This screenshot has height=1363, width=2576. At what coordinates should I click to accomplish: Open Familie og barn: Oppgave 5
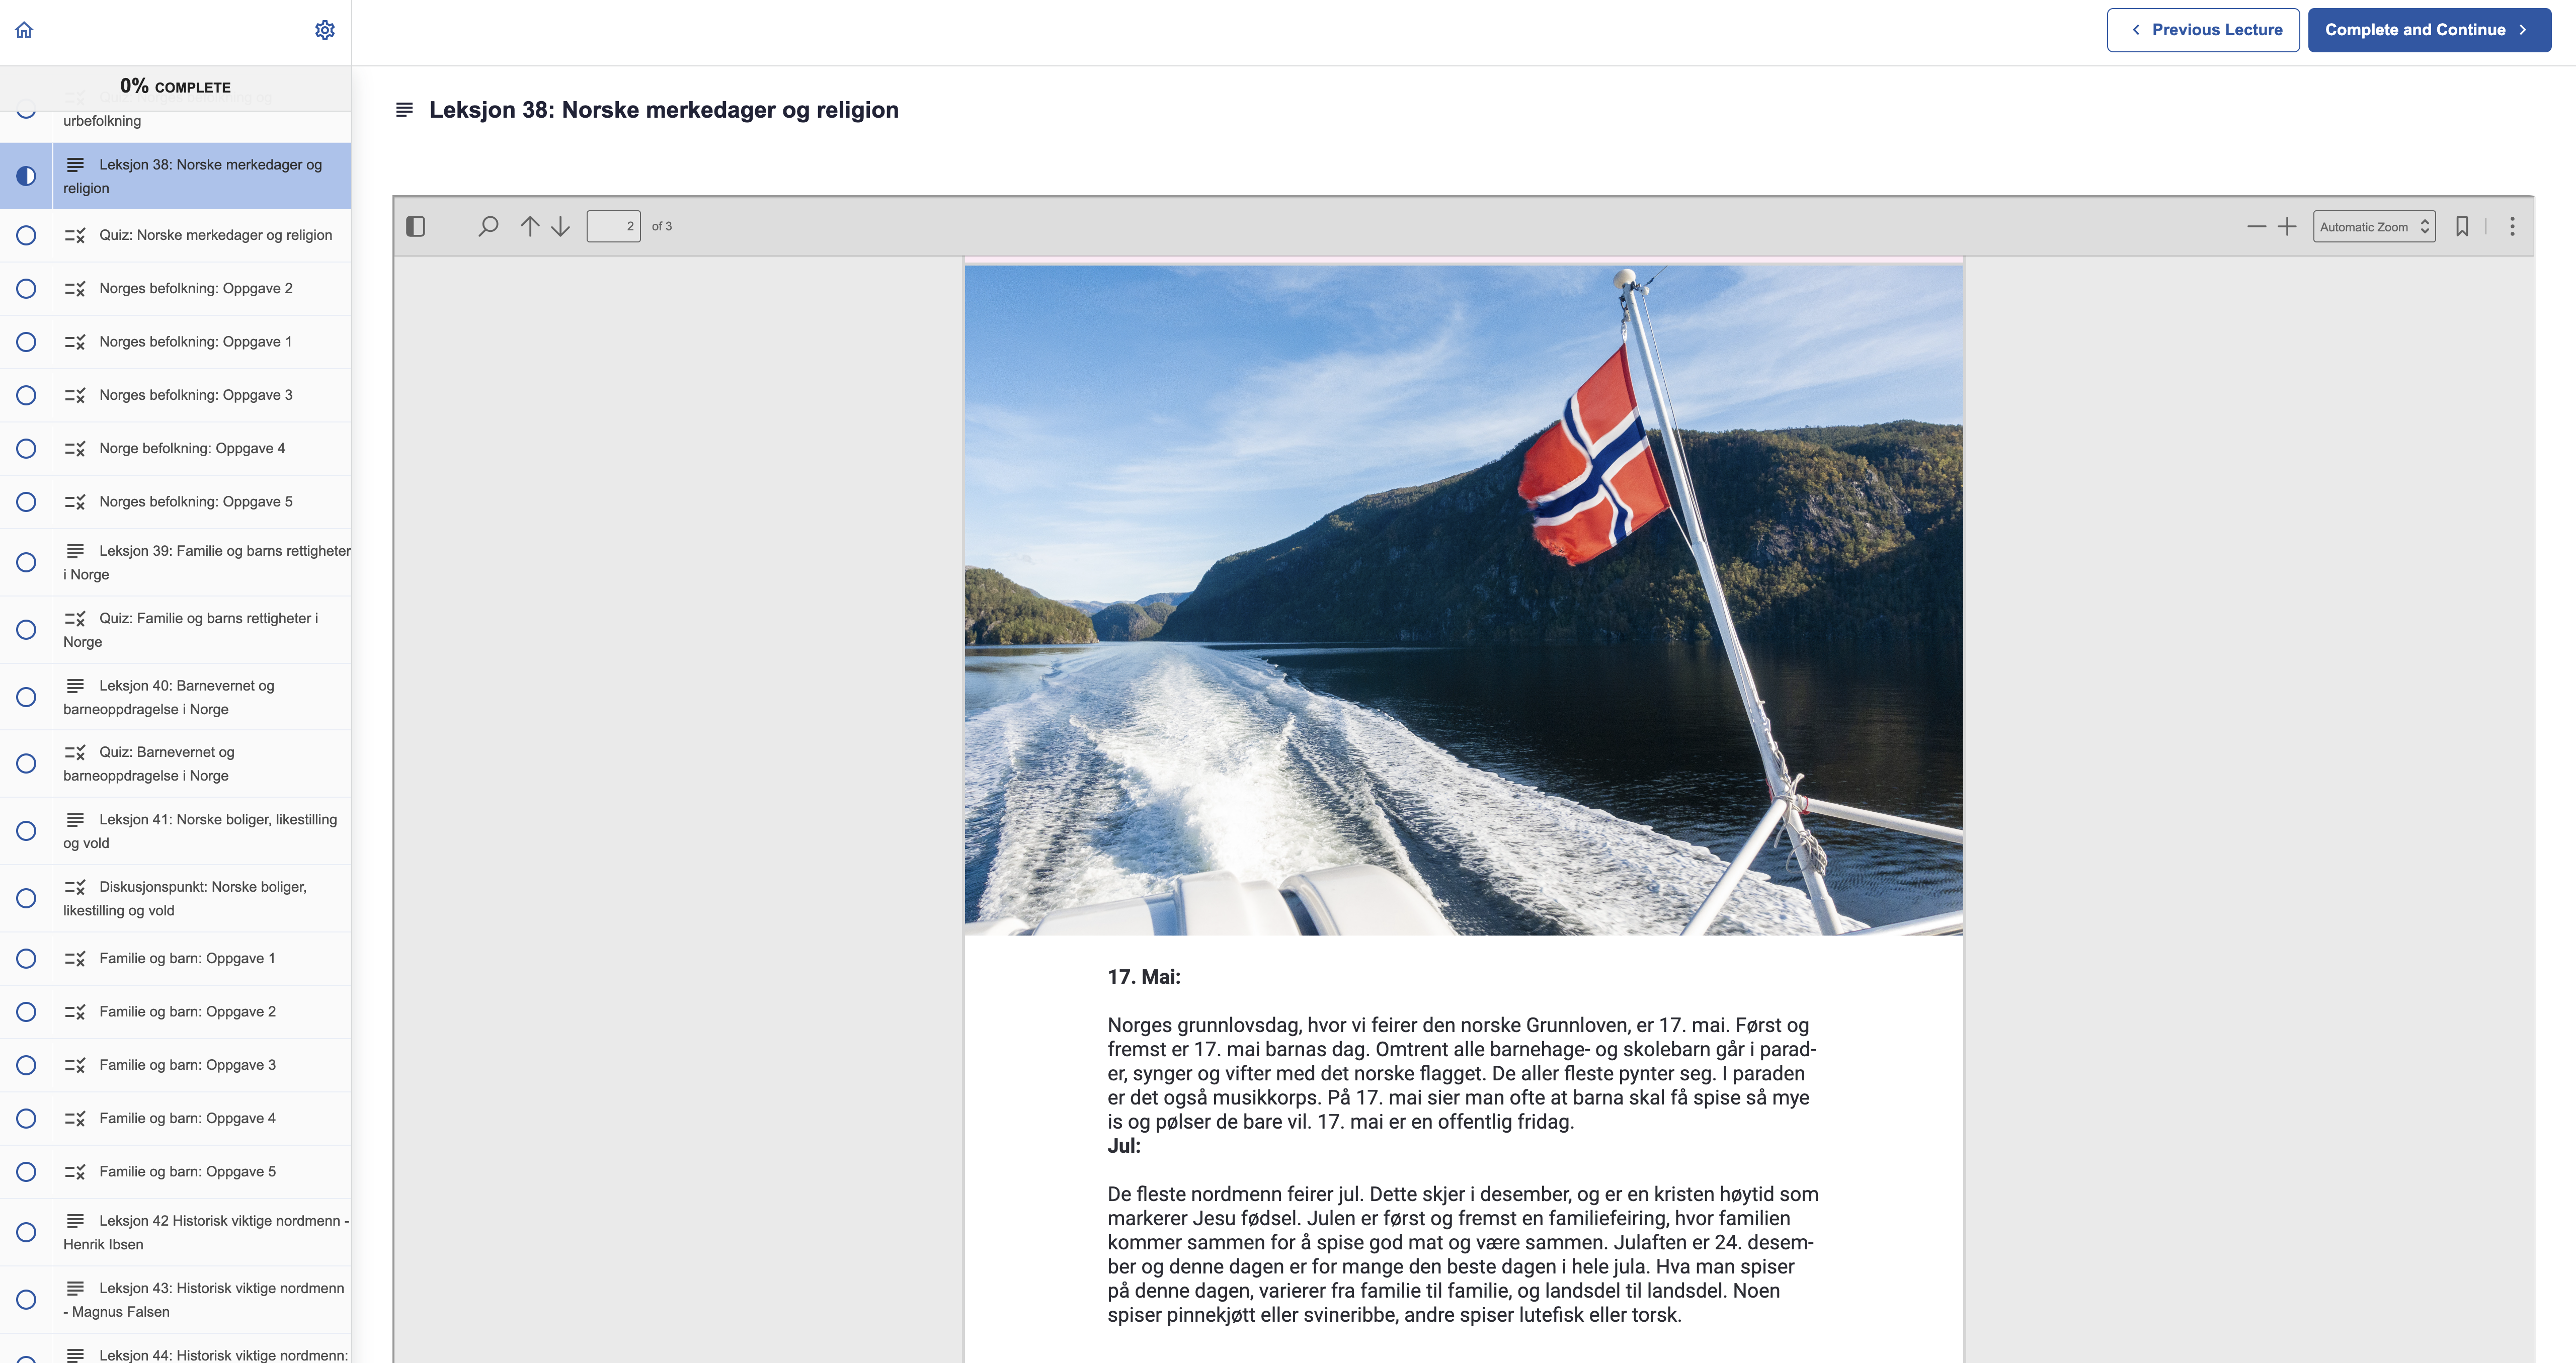(187, 1172)
